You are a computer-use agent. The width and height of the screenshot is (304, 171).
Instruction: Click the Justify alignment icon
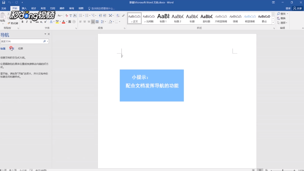[93, 22]
